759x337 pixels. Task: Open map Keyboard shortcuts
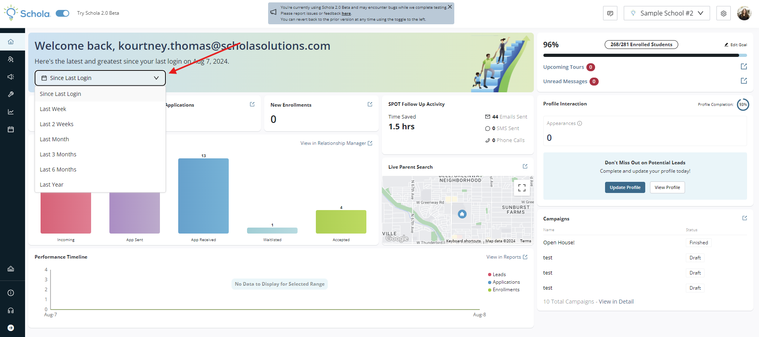pos(463,241)
